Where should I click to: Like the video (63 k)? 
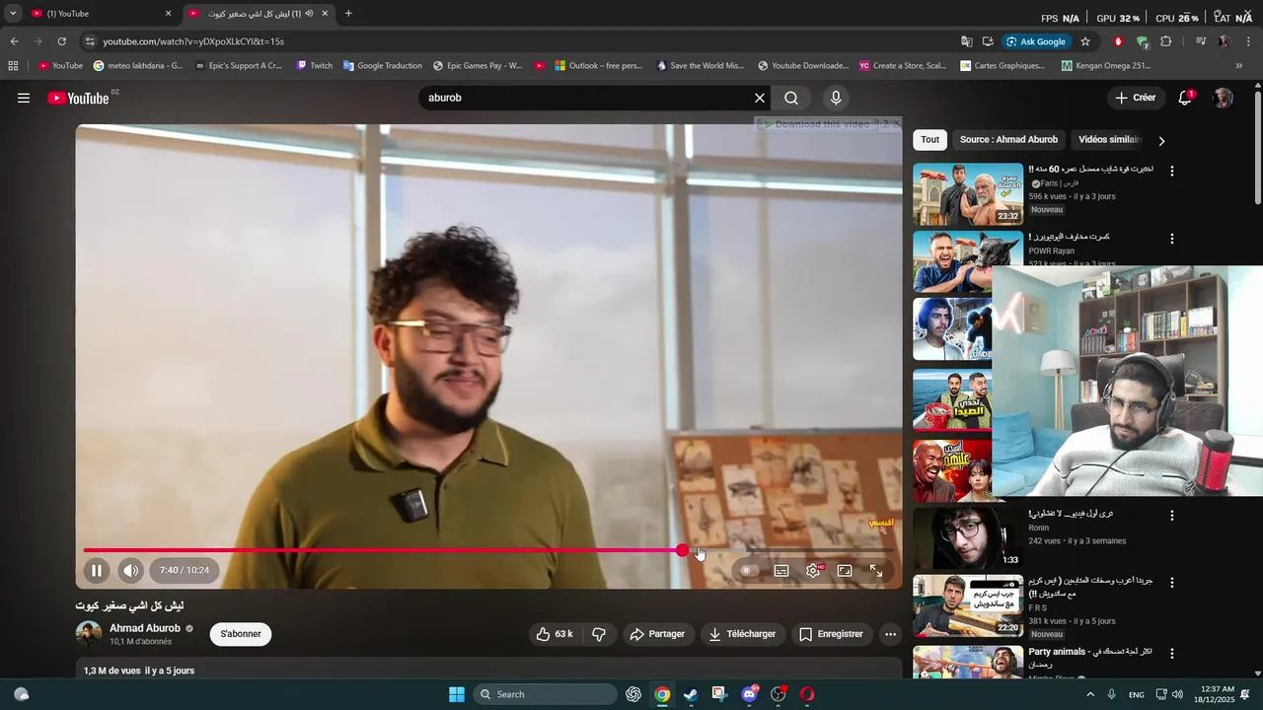tap(556, 634)
